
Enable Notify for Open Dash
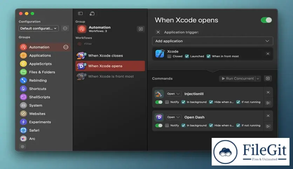pyautogui.click(x=167, y=125)
